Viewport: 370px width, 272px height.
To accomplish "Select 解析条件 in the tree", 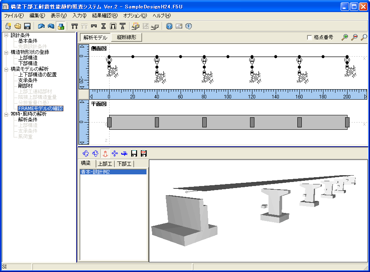I will click(x=28, y=120).
